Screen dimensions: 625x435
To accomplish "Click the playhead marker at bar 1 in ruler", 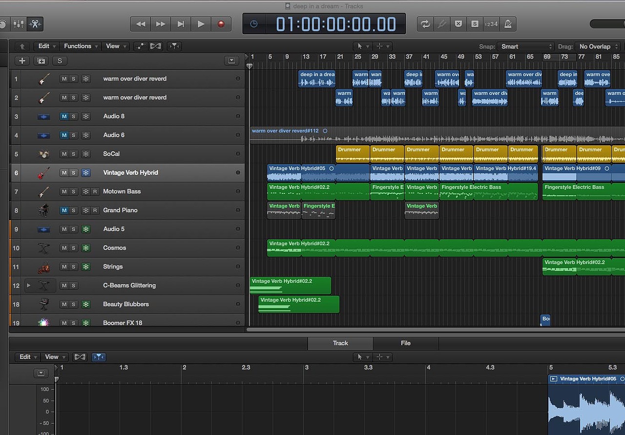I will tap(250, 66).
